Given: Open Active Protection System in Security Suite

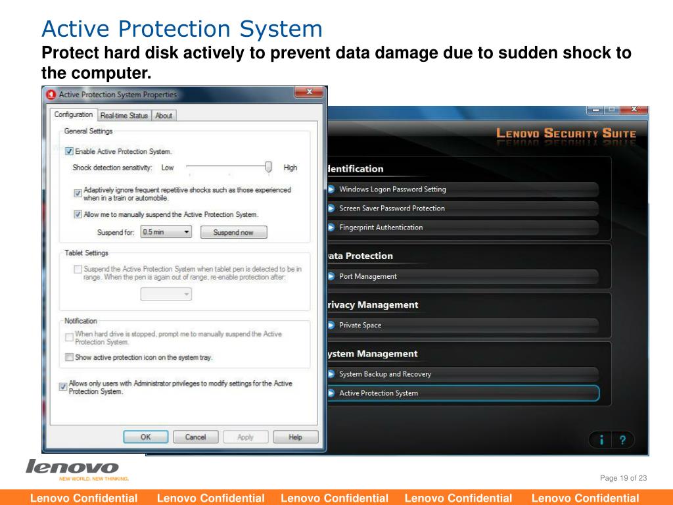Looking at the screenshot, I should click(x=463, y=393).
